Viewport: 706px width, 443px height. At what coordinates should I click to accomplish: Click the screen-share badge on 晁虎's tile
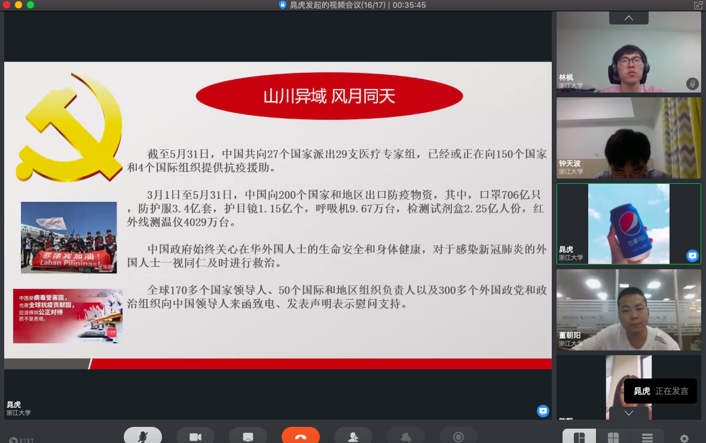692,256
